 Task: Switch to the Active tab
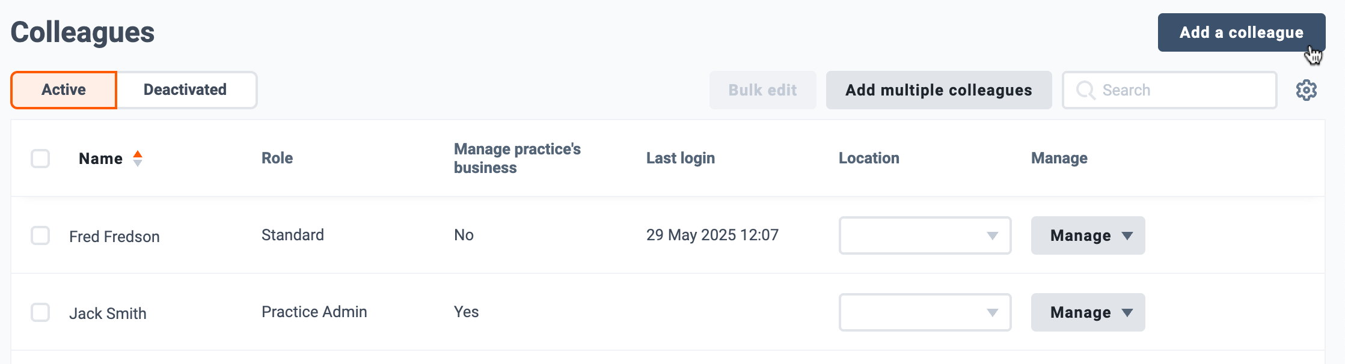tap(64, 90)
